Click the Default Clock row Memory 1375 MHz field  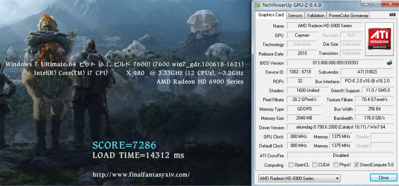[x=341, y=145]
